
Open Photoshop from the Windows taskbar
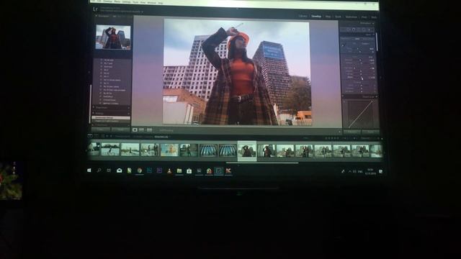[149, 171]
